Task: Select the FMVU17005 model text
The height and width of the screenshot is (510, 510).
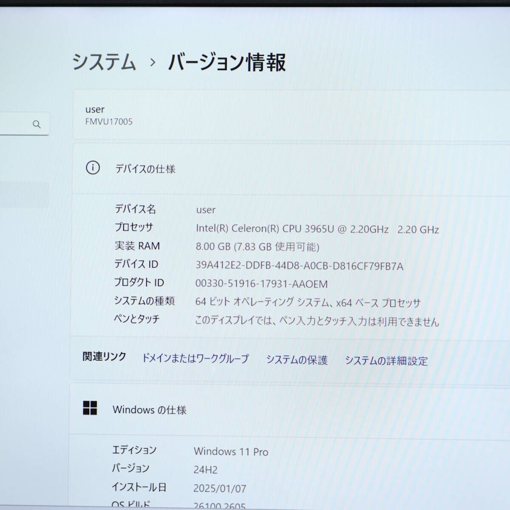Action: tap(109, 122)
